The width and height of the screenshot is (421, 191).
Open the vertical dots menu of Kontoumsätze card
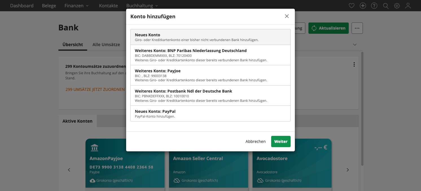[354, 64]
